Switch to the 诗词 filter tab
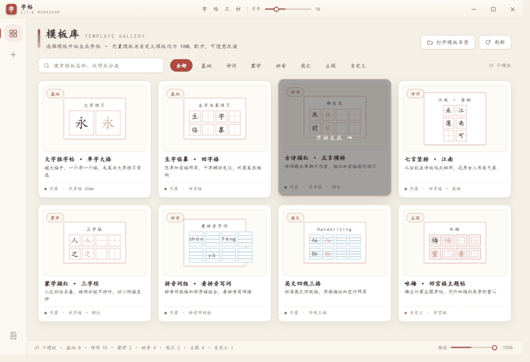 pyautogui.click(x=231, y=65)
